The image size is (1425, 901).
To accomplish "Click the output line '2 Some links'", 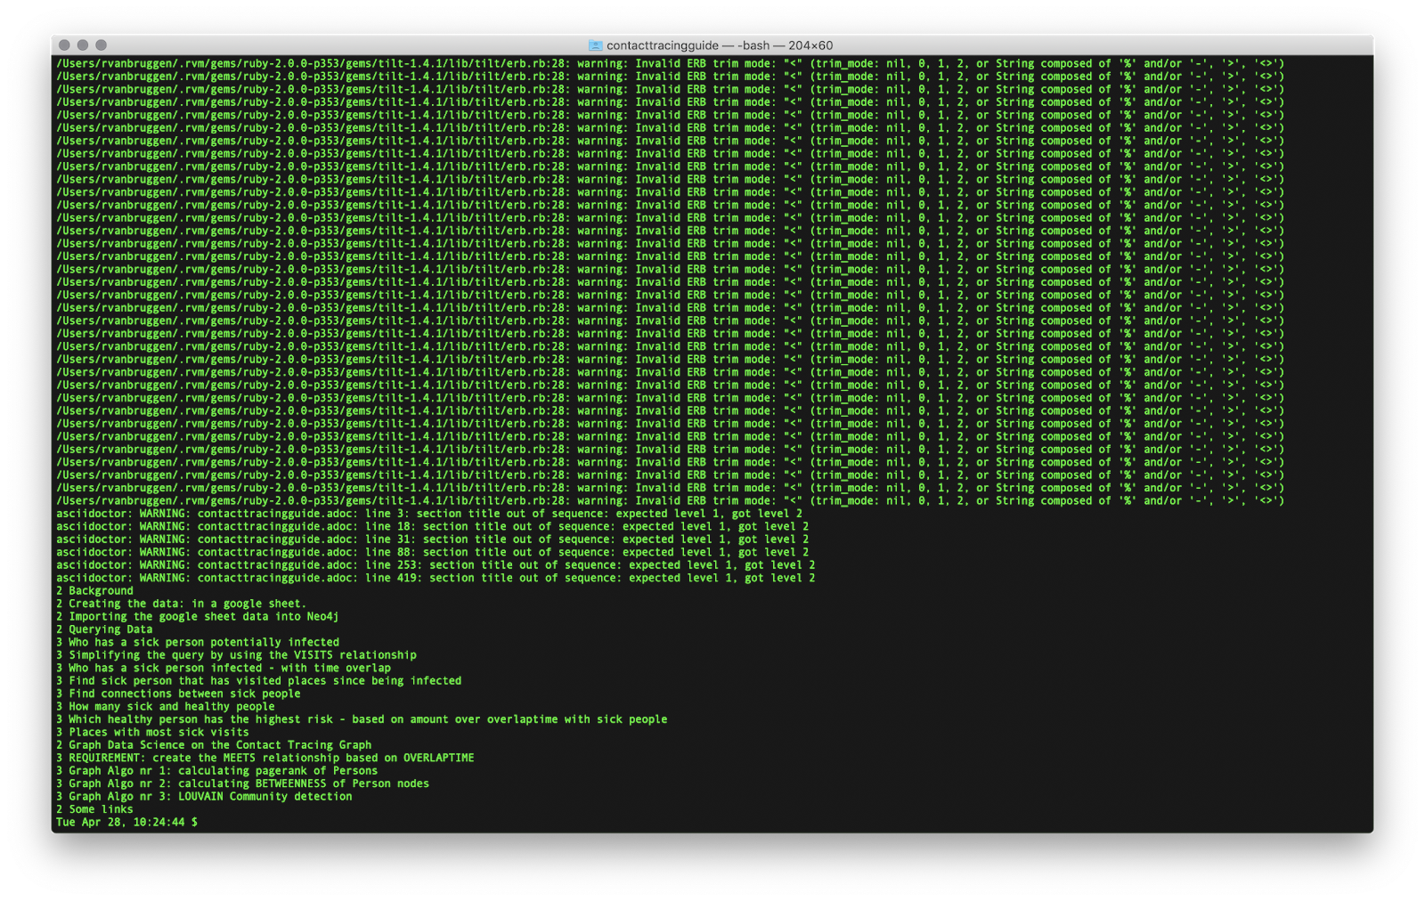I will click(x=94, y=809).
